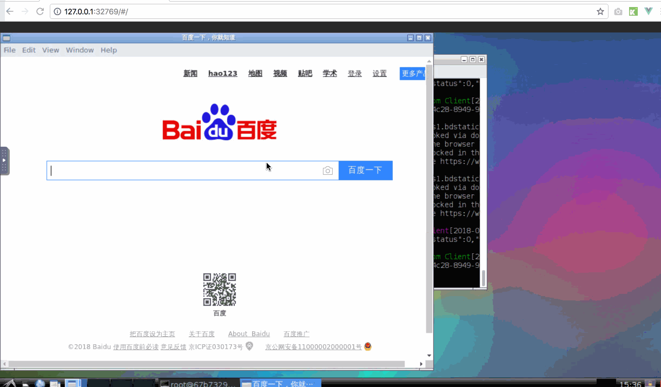Open the 地图 link

[x=255, y=74]
